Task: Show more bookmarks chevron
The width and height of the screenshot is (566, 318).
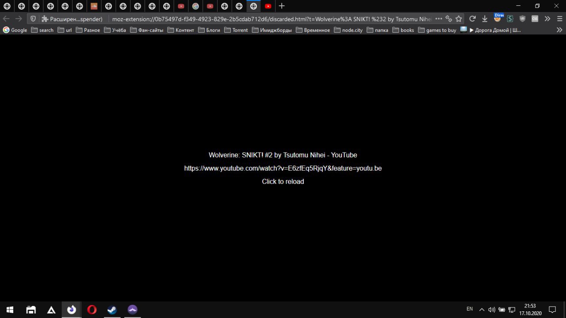Action: click(x=559, y=30)
